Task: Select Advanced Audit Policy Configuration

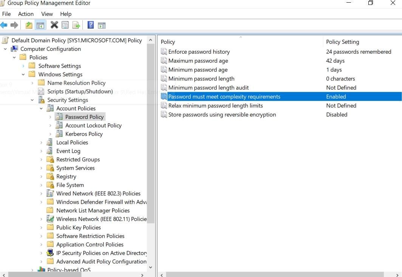Action: [101, 262]
